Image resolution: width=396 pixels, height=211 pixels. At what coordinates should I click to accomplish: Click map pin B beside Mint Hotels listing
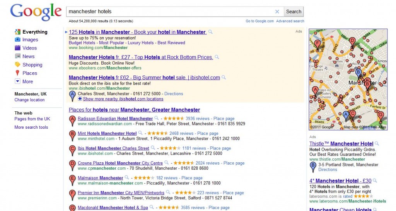pyautogui.click(x=72, y=136)
